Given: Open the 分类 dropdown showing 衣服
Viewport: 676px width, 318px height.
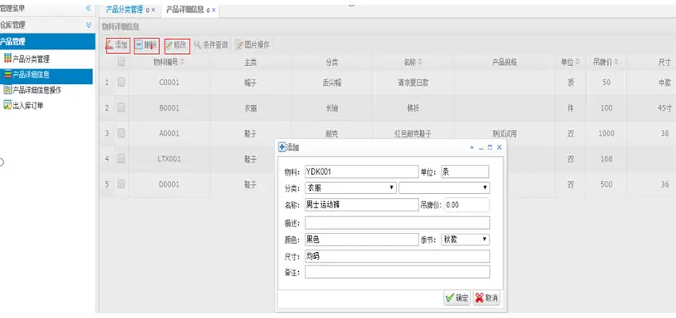Looking at the screenshot, I should (350, 188).
